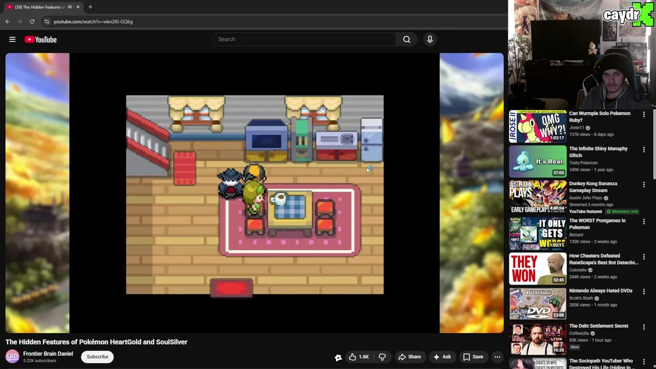Mute the tab with the speaker icon
656x369 pixels.
point(70,7)
